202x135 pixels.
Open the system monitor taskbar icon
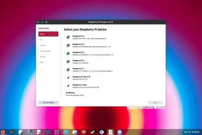[66, 132]
